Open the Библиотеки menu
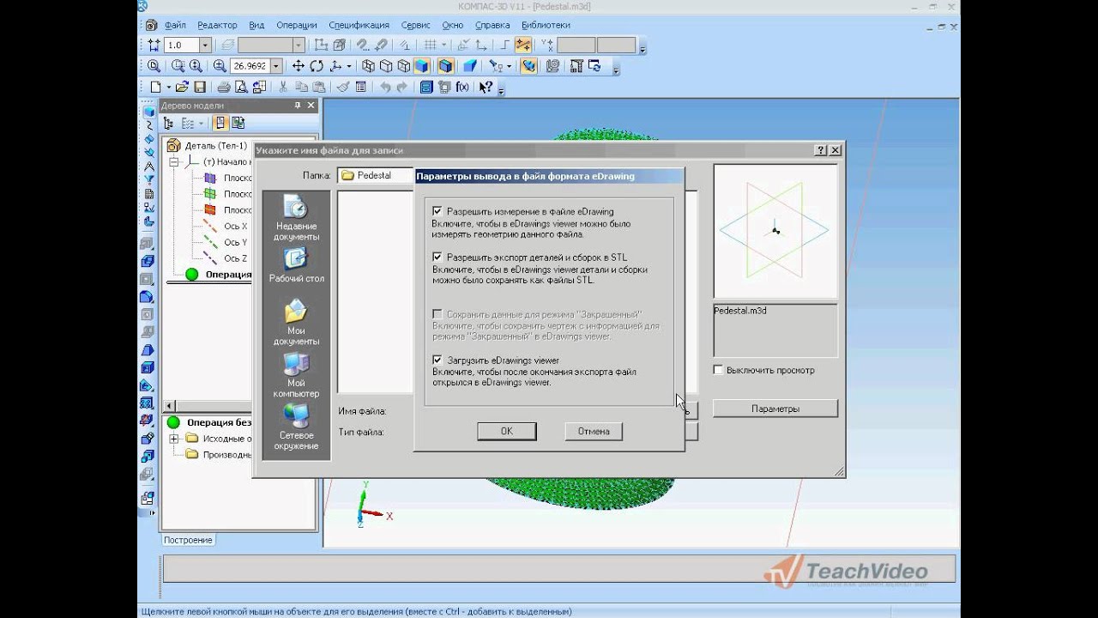 [546, 25]
